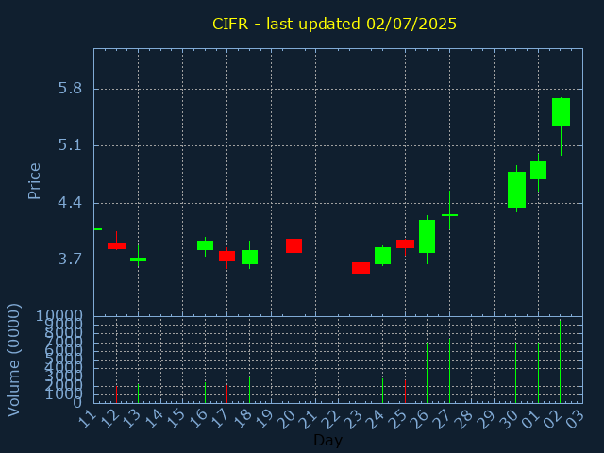This screenshot has height=453, width=604.
Task: Select the green candlestick for day 30
Action: coord(516,190)
